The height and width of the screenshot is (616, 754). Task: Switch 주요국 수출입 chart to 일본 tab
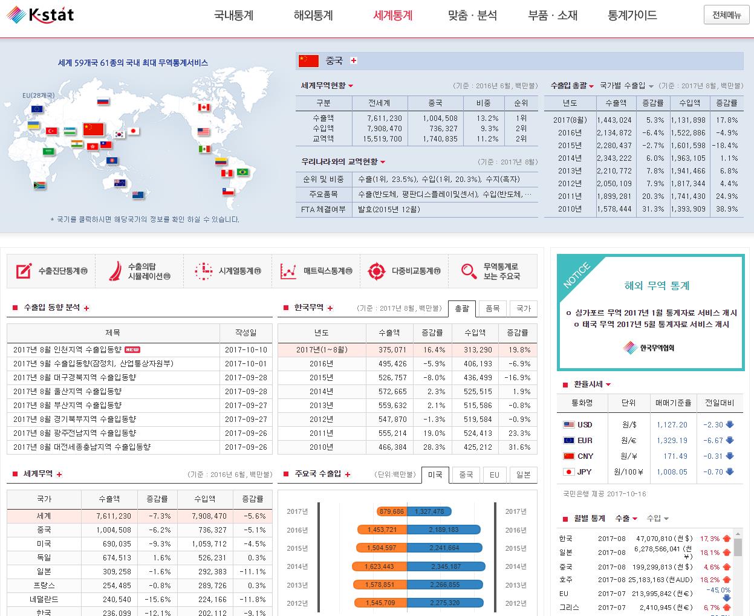click(524, 475)
